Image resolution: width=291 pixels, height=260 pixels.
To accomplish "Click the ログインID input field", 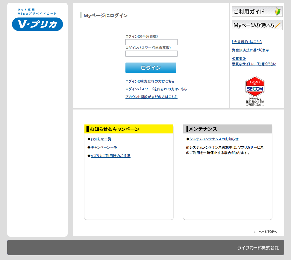I will click(x=151, y=42).
